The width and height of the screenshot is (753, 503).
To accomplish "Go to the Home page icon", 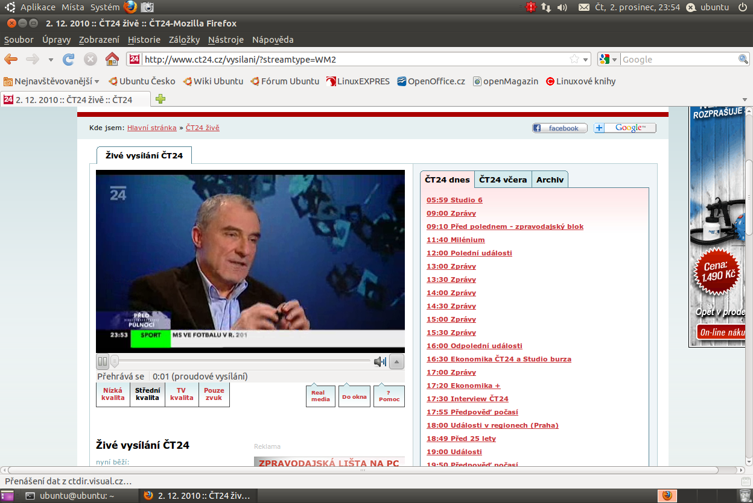I will coord(112,59).
